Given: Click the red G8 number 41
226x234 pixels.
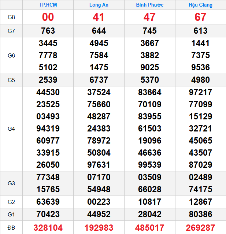Looking at the screenshot, I should pos(99,17).
